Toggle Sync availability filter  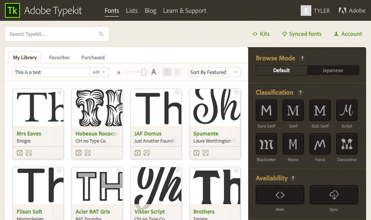pos(334,195)
